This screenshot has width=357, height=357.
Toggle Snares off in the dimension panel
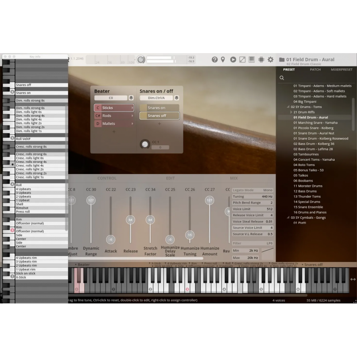point(159,116)
